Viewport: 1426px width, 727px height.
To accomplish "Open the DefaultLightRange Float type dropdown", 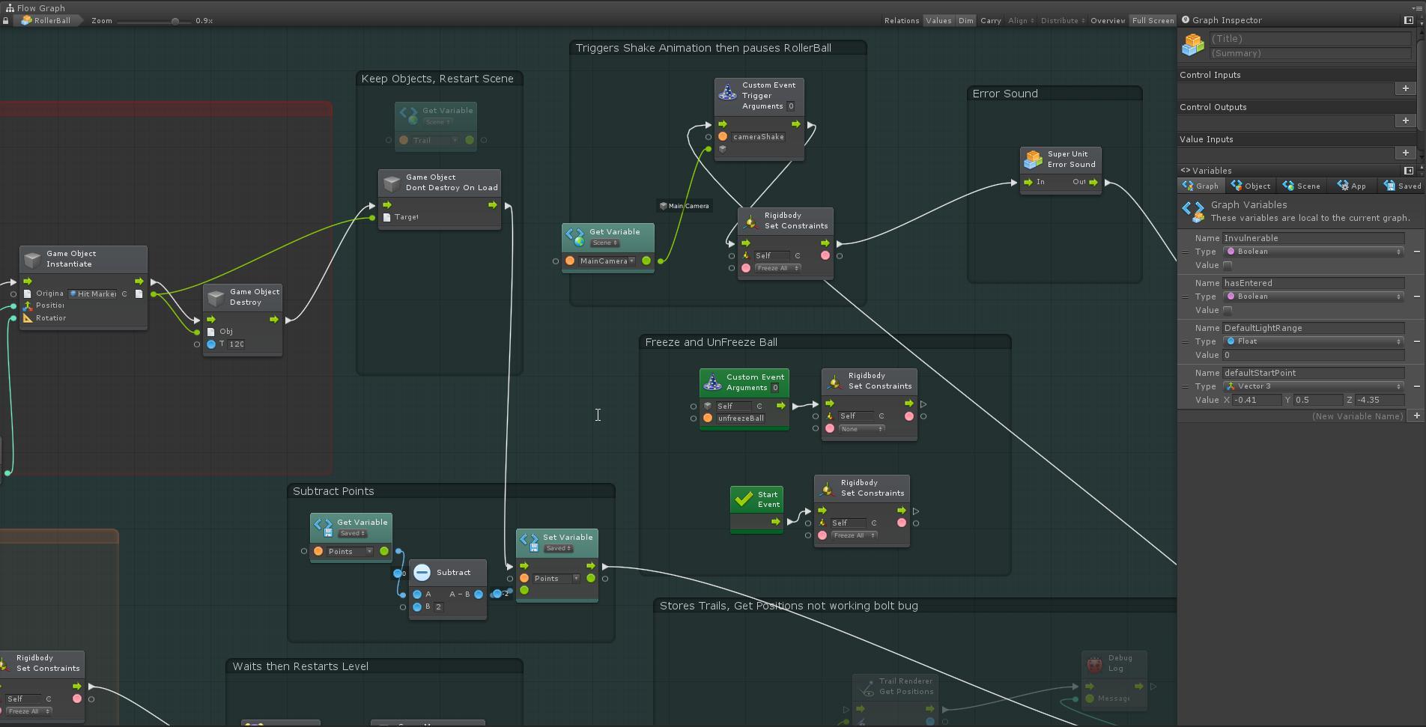I will pyautogui.click(x=1313, y=341).
